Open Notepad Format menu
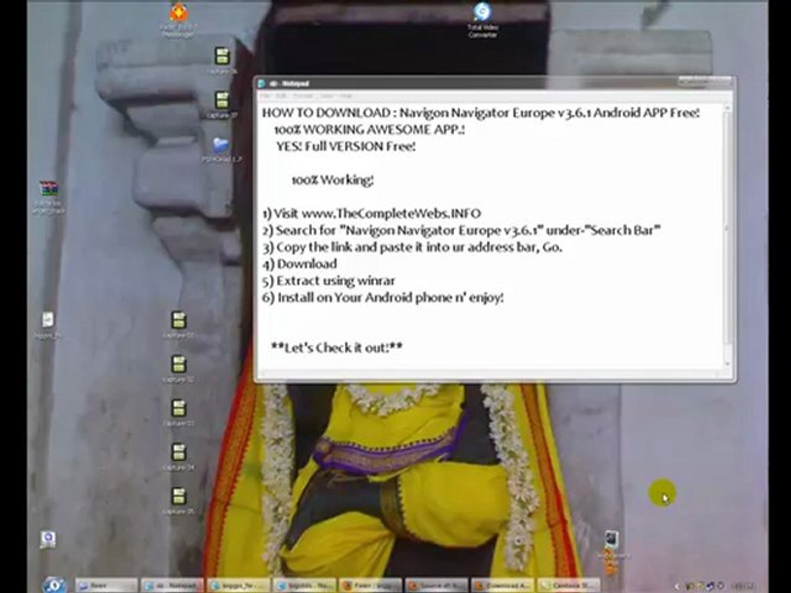 (x=303, y=96)
